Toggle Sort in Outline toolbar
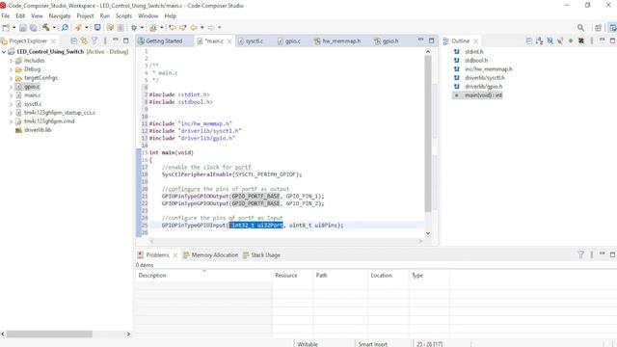The width and height of the screenshot is (617, 347). [x=539, y=40]
